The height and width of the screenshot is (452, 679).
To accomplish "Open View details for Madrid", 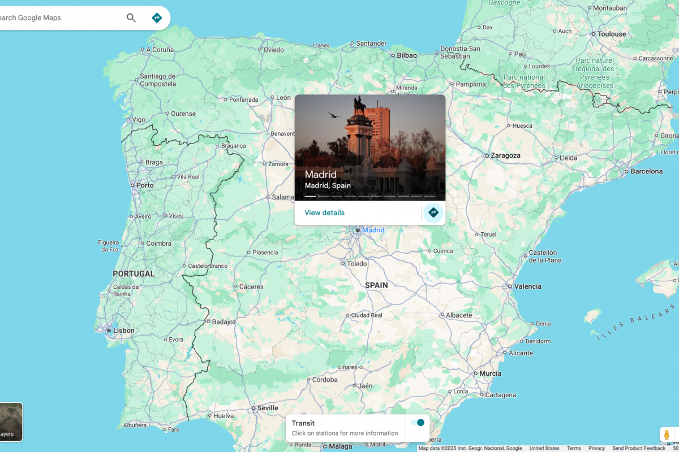I will (x=324, y=212).
